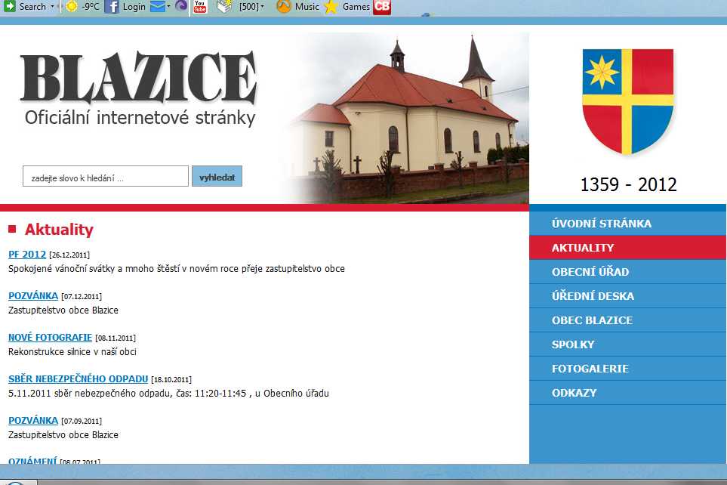The image size is (727, 485).
Task: Click the purple swirl toolbar icon
Action: [181, 5]
